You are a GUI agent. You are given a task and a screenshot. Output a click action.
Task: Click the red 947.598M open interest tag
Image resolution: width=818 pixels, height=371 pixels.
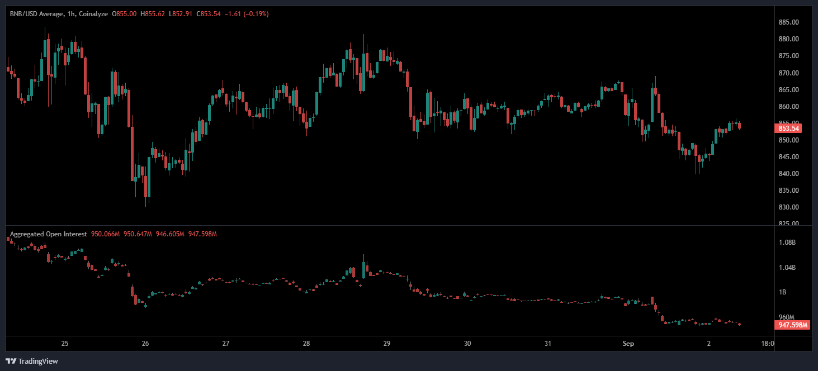click(793, 325)
